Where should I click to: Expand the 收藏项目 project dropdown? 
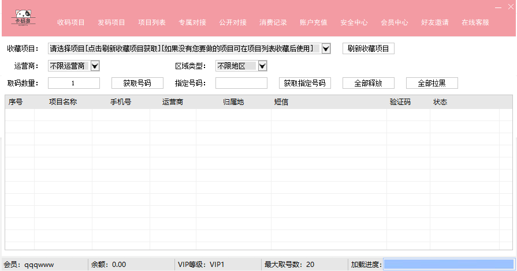click(x=326, y=49)
